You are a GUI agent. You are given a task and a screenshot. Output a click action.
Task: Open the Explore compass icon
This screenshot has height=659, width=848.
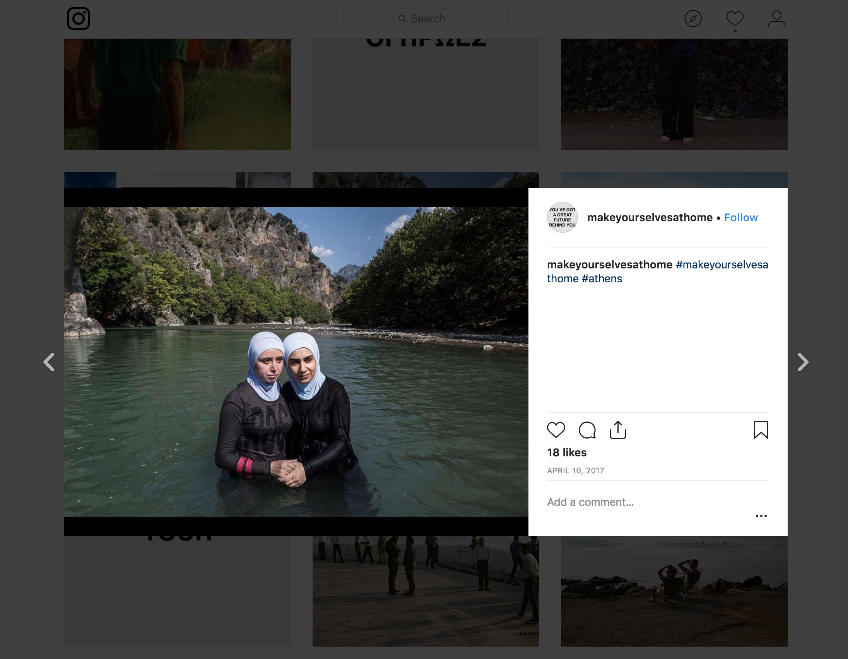click(693, 19)
